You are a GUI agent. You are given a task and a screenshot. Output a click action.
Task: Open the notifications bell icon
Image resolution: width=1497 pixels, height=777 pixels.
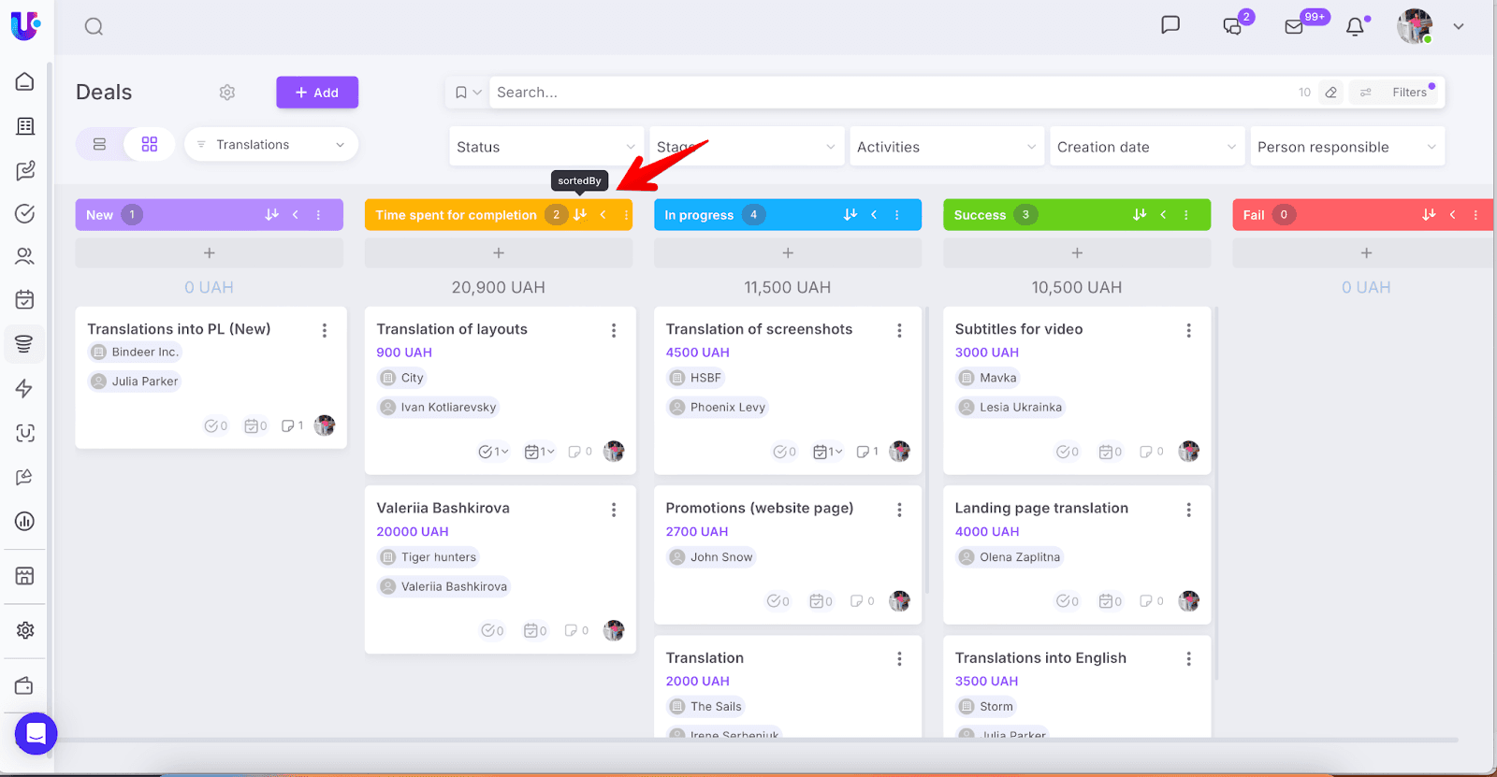[1355, 27]
